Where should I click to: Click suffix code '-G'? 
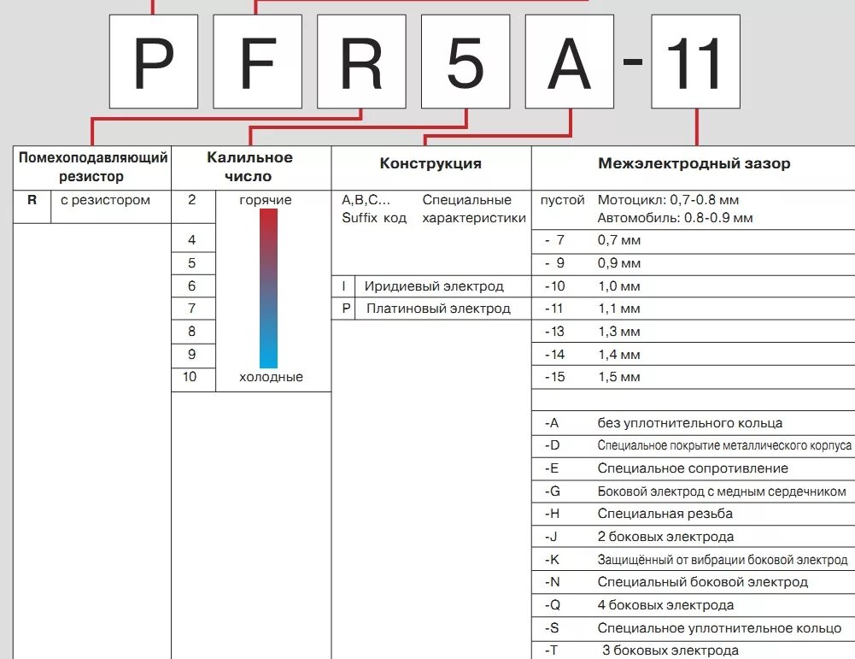coord(553,491)
